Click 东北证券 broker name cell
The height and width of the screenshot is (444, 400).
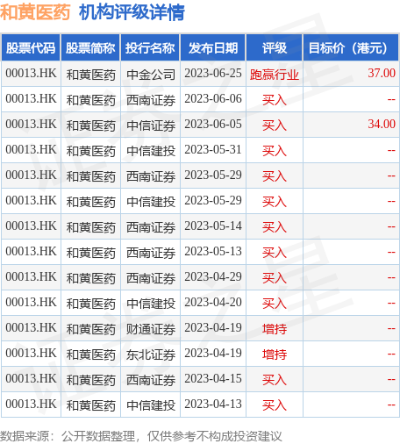coord(151,354)
